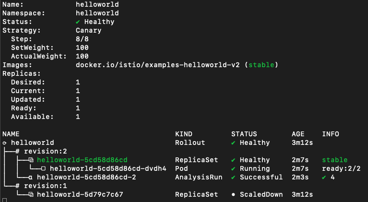Click the NAME column header
The height and width of the screenshot is (202, 368).
[x=11, y=134]
